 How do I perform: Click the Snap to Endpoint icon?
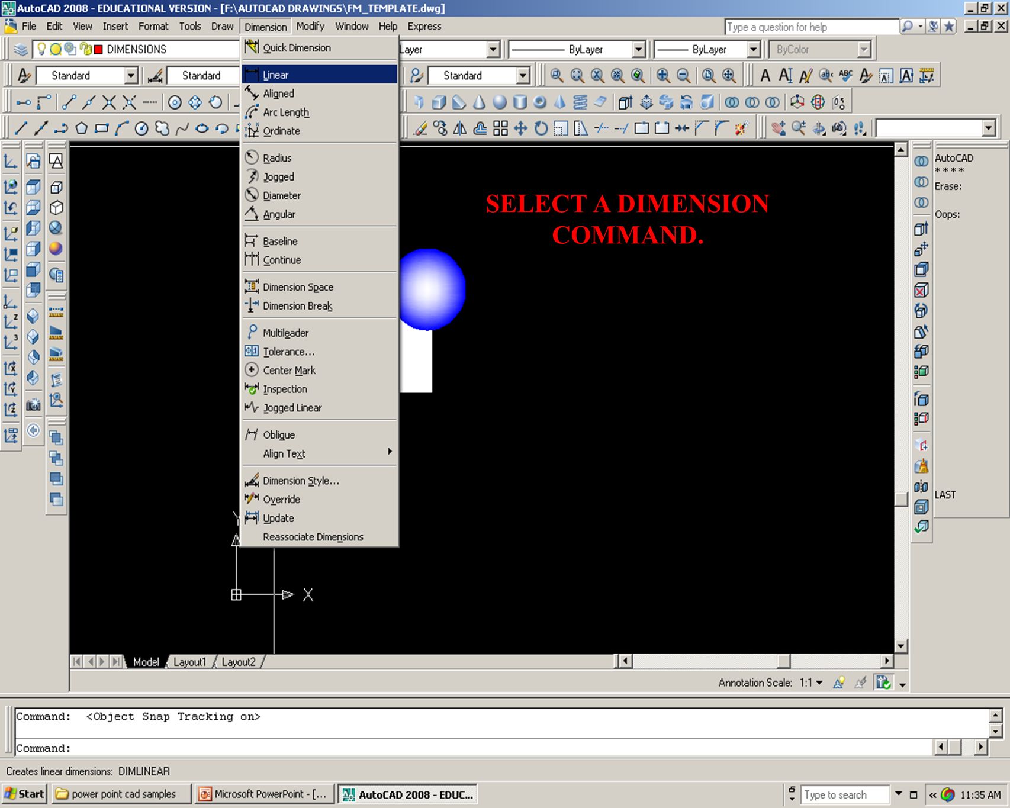[69, 102]
